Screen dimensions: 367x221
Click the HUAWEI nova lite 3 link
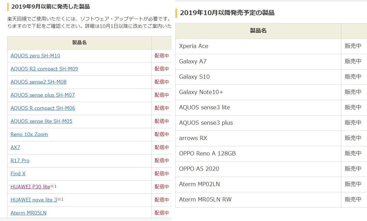click(34, 200)
